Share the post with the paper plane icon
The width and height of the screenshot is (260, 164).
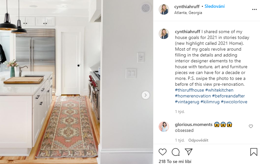[189, 152]
